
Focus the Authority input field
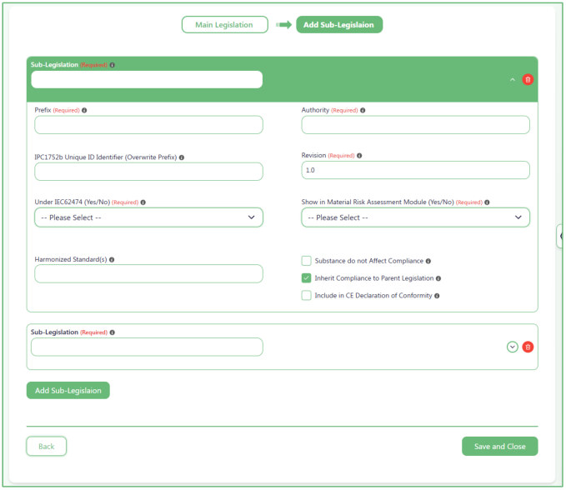[415, 125]
